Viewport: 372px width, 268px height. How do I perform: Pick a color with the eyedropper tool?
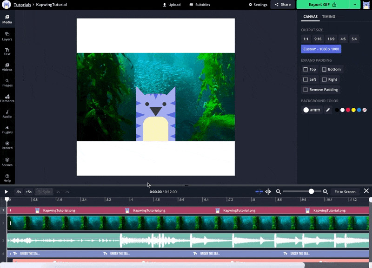click(327, 110)
